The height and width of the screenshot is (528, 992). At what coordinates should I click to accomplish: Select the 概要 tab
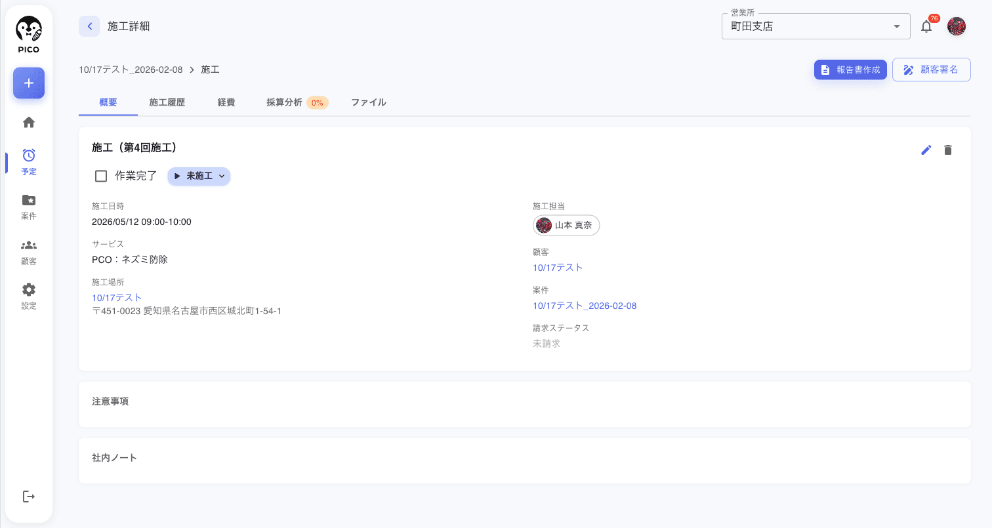108,102
